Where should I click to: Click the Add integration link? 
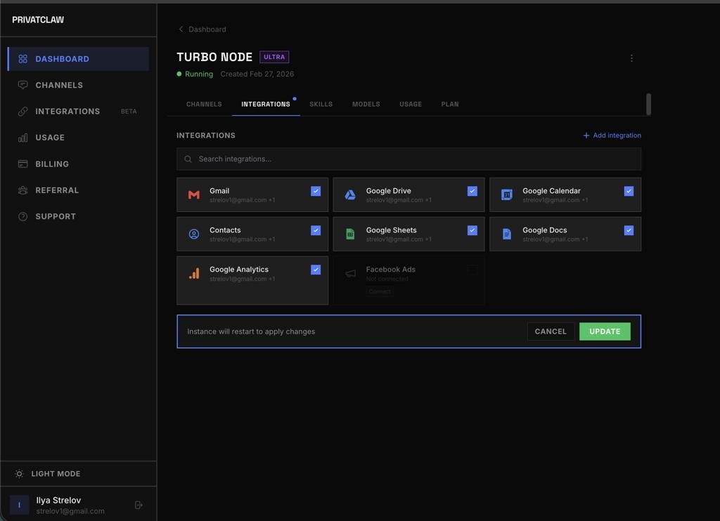tap(612, 136)
